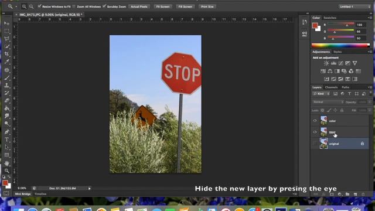Select the History Brush tool
Screen dimensions: 375x211
point(6,93)
